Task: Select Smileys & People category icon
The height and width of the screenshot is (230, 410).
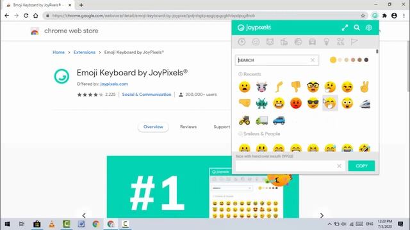Action: coord(256,42)
